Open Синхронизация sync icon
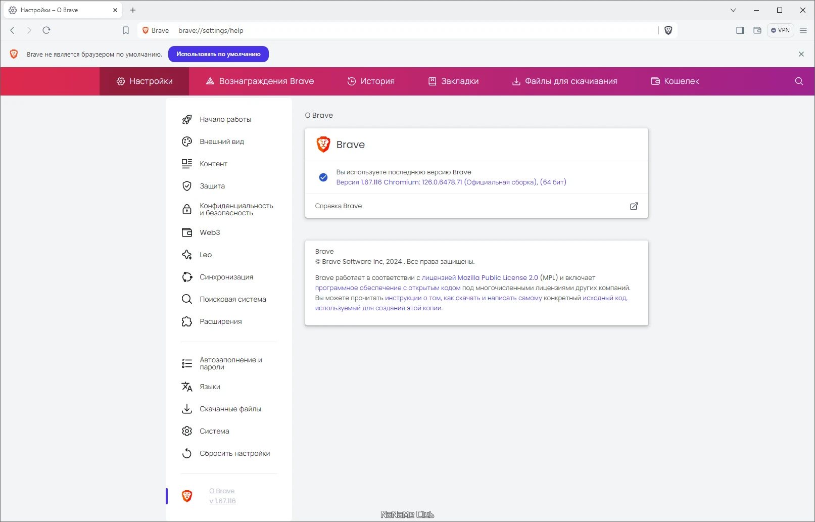 [x=187, y=277]
